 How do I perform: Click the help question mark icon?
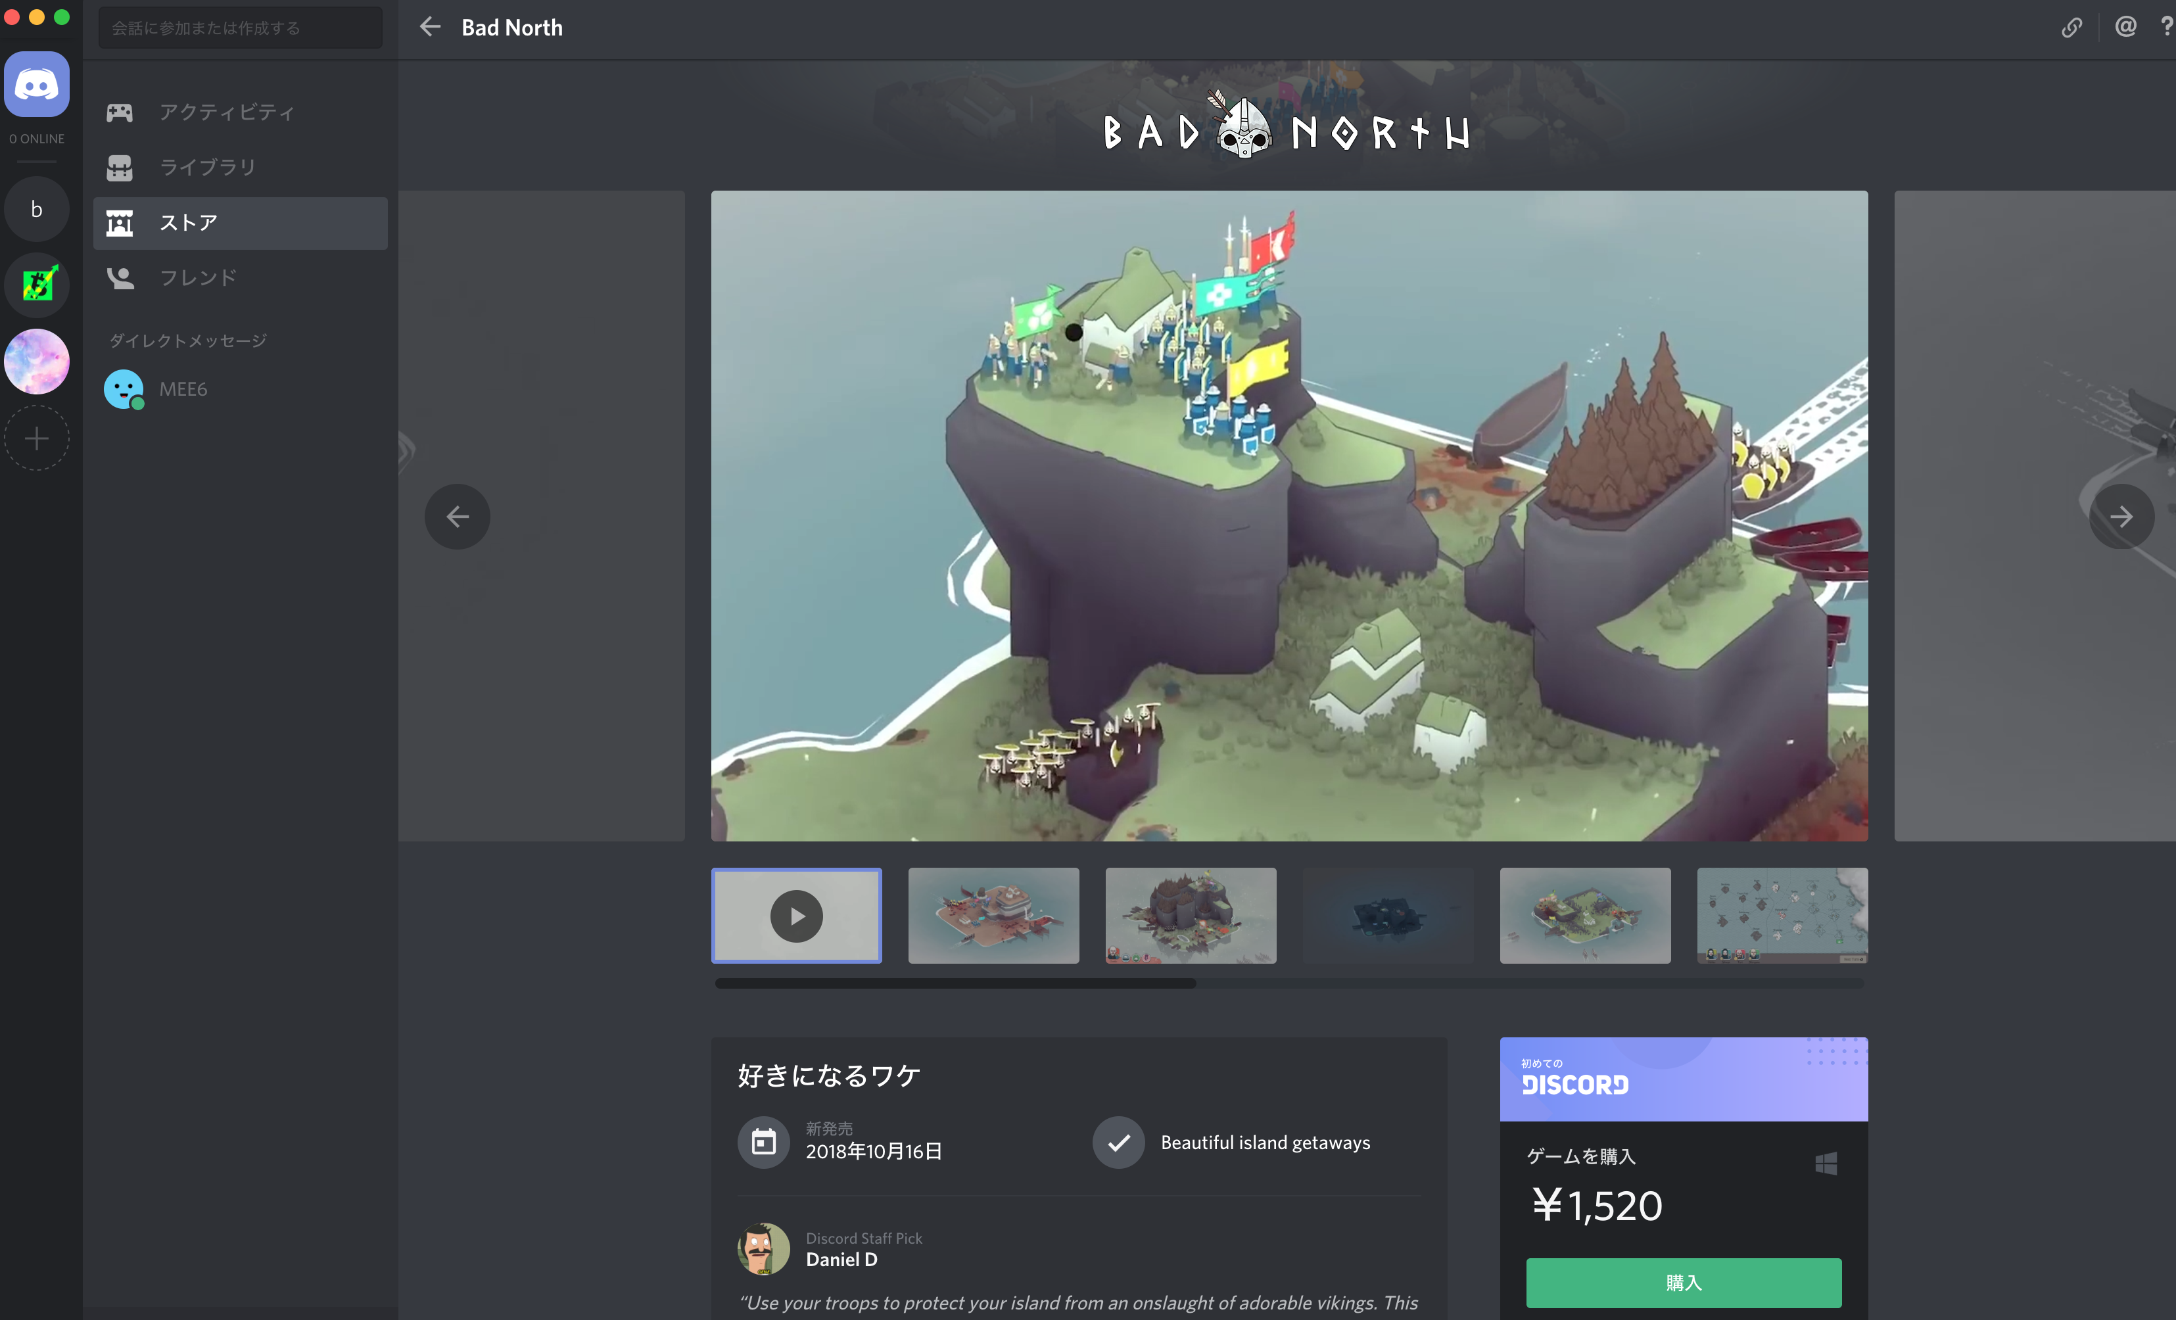point(2167,26)
